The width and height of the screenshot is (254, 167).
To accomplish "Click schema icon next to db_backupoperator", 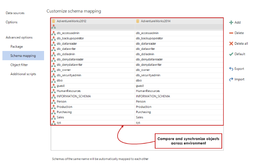I will click(x=53, y=38).
